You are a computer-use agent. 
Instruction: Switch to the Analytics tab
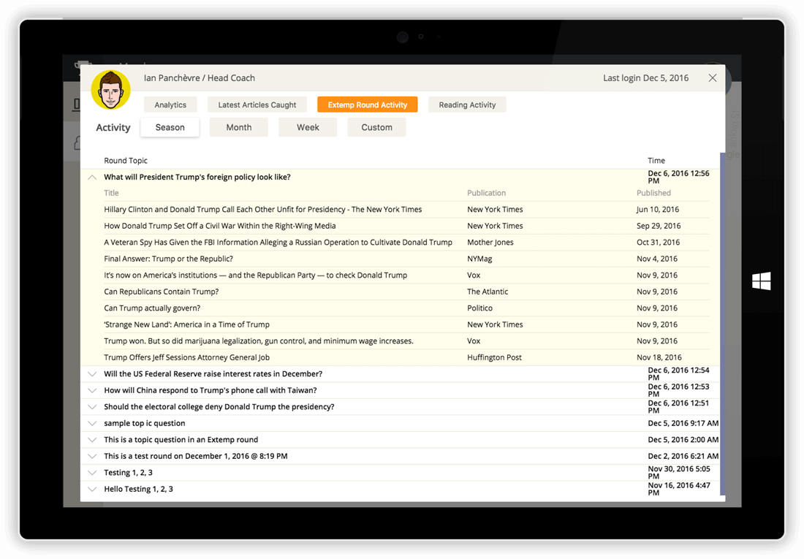170,104
